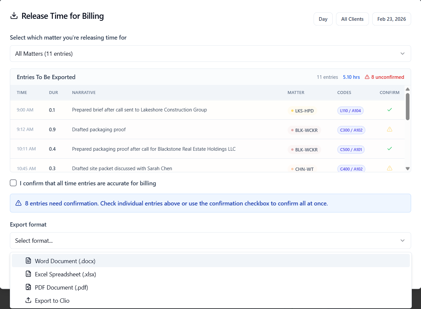Click the Word document file icon in the format list
The height and width of the screenshot is (309, 421).
click(28, 260)
